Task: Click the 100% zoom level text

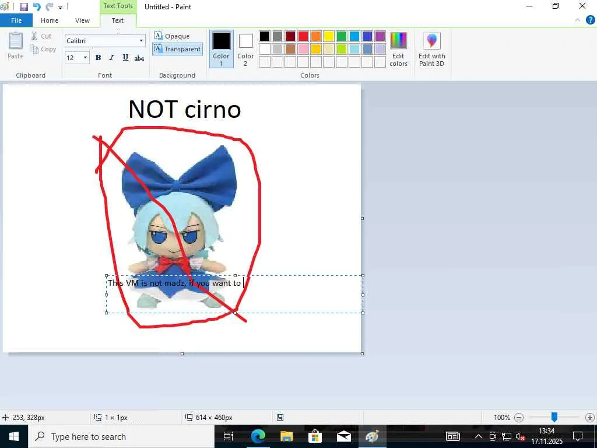Action: click(502, 418)
